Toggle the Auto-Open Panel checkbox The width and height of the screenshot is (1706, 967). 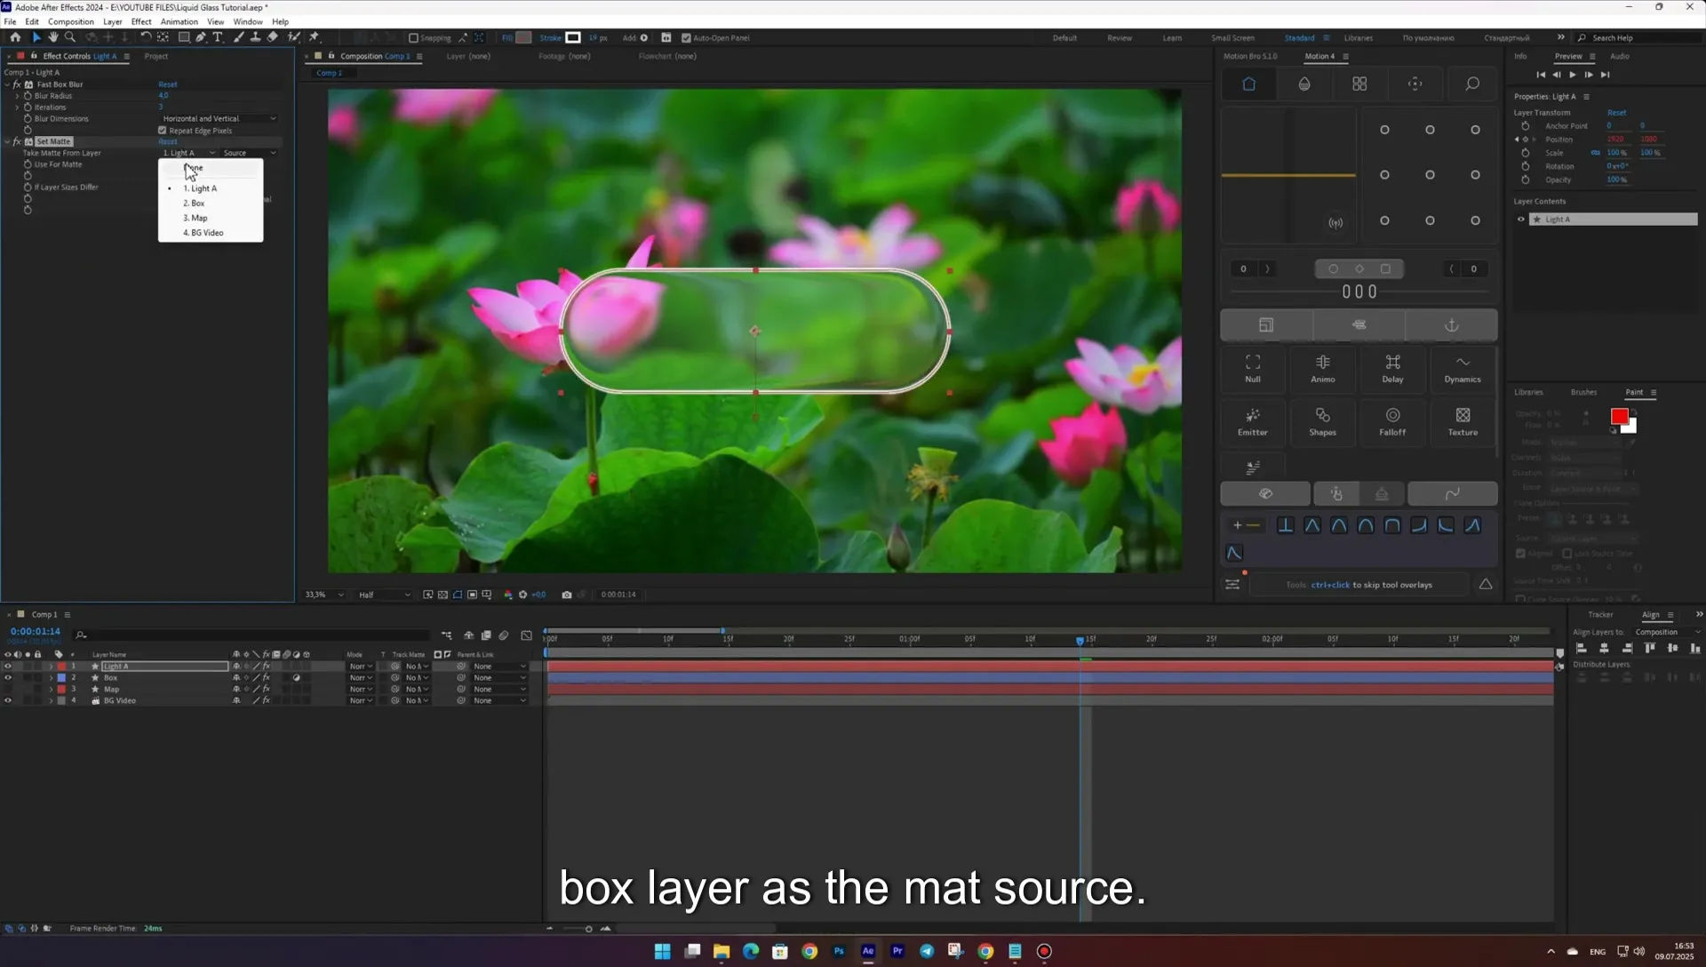click(686, 38)
